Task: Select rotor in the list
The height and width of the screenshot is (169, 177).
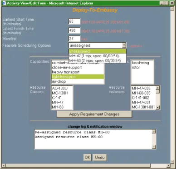Action: click(143, 67)
